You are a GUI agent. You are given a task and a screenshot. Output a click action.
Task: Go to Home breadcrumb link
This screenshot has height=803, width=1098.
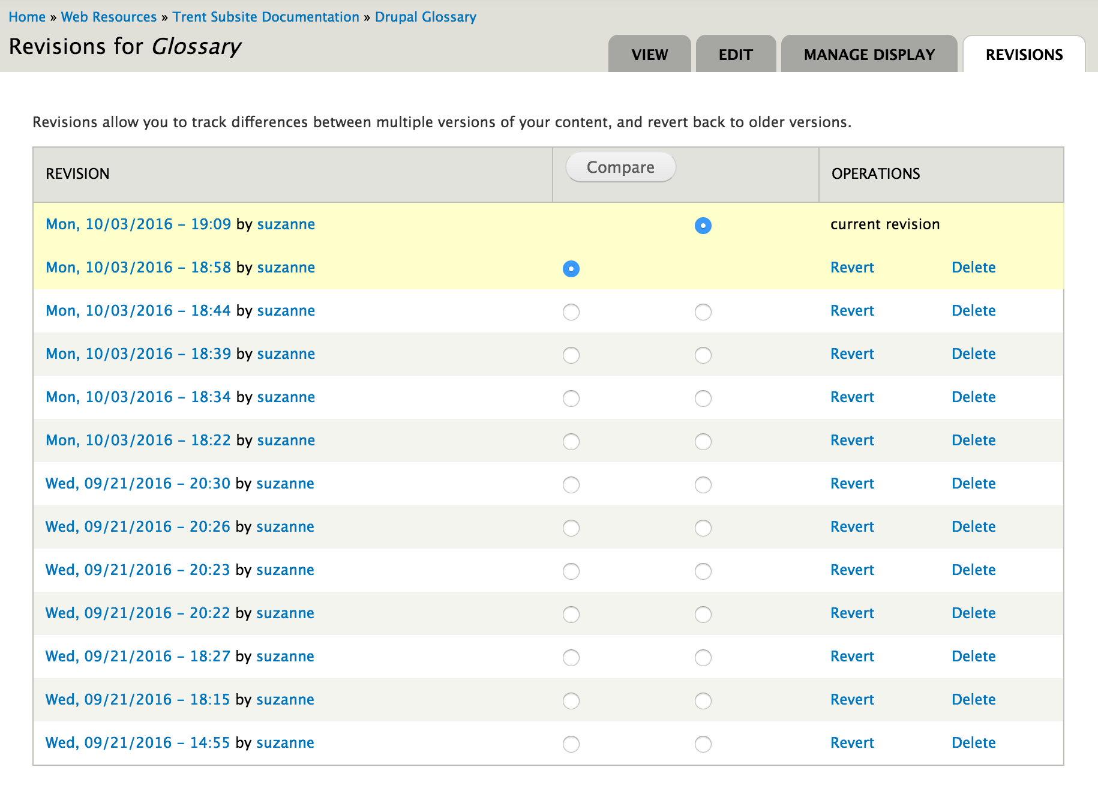click(x=27, y=17)
